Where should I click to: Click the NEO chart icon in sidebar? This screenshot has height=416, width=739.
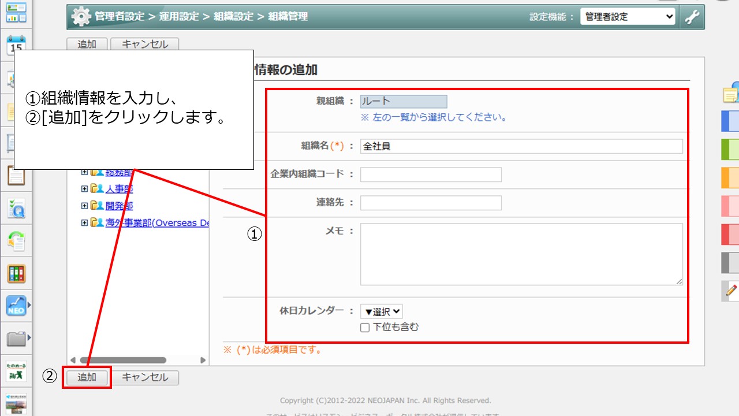(x=16, y=306)
